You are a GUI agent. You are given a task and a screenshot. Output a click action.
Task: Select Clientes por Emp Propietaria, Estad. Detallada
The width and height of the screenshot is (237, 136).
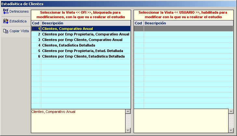pyautogui.click(x=84, y=51)
